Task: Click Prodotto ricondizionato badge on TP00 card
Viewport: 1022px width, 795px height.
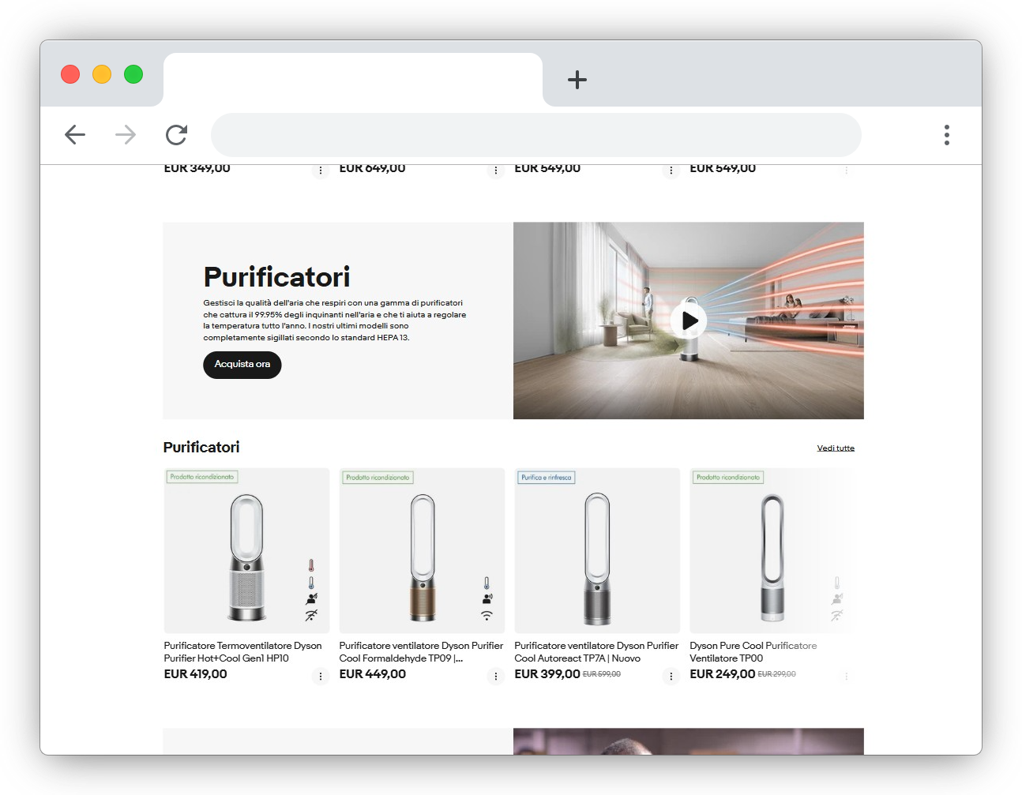Action: click(728, 478)
